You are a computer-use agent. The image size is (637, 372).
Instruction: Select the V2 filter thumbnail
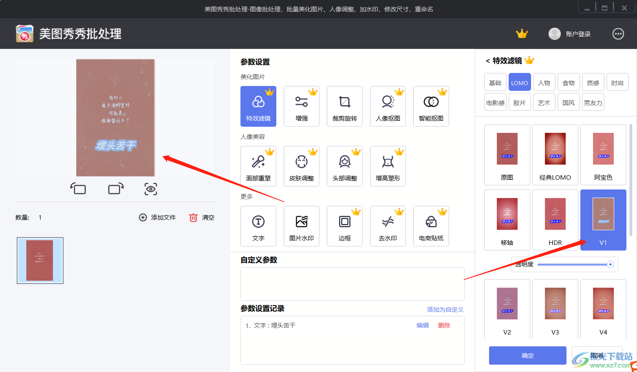pyautogui.click(x=507, y=309)
